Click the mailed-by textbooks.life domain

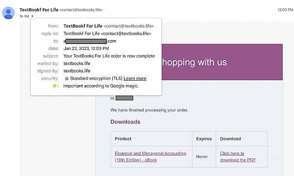click(77, 64)
